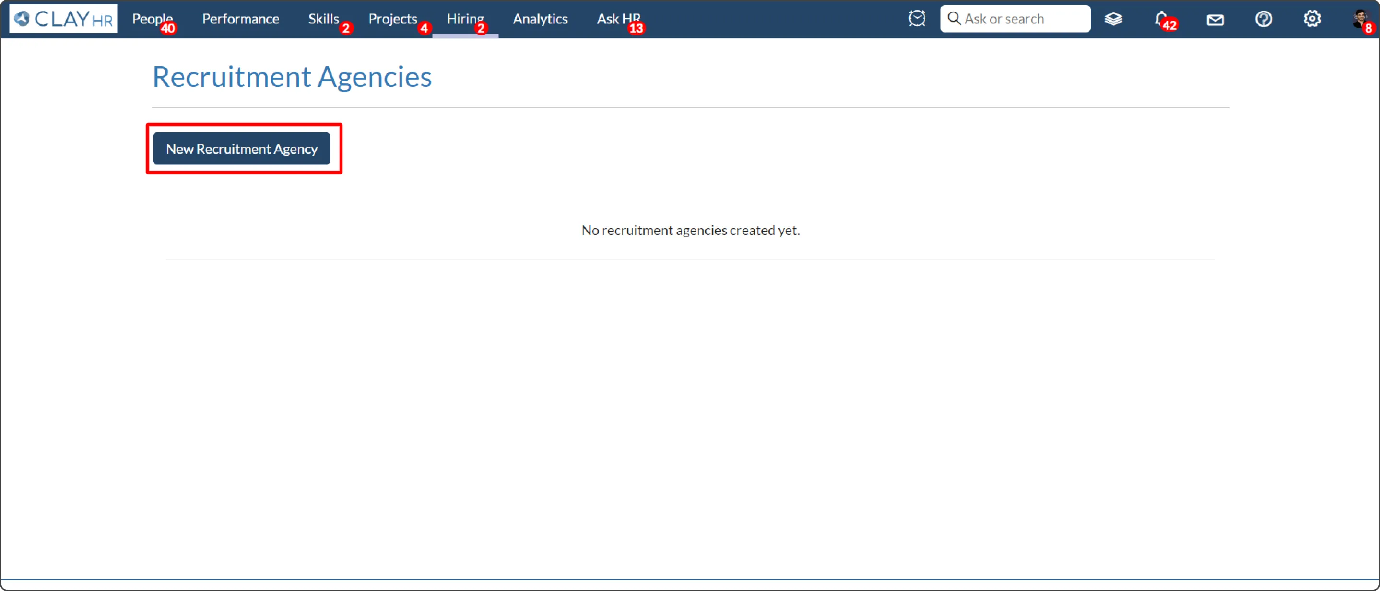Open the Performance menu
Screen dimensions: 1380x591
point(240,19)
